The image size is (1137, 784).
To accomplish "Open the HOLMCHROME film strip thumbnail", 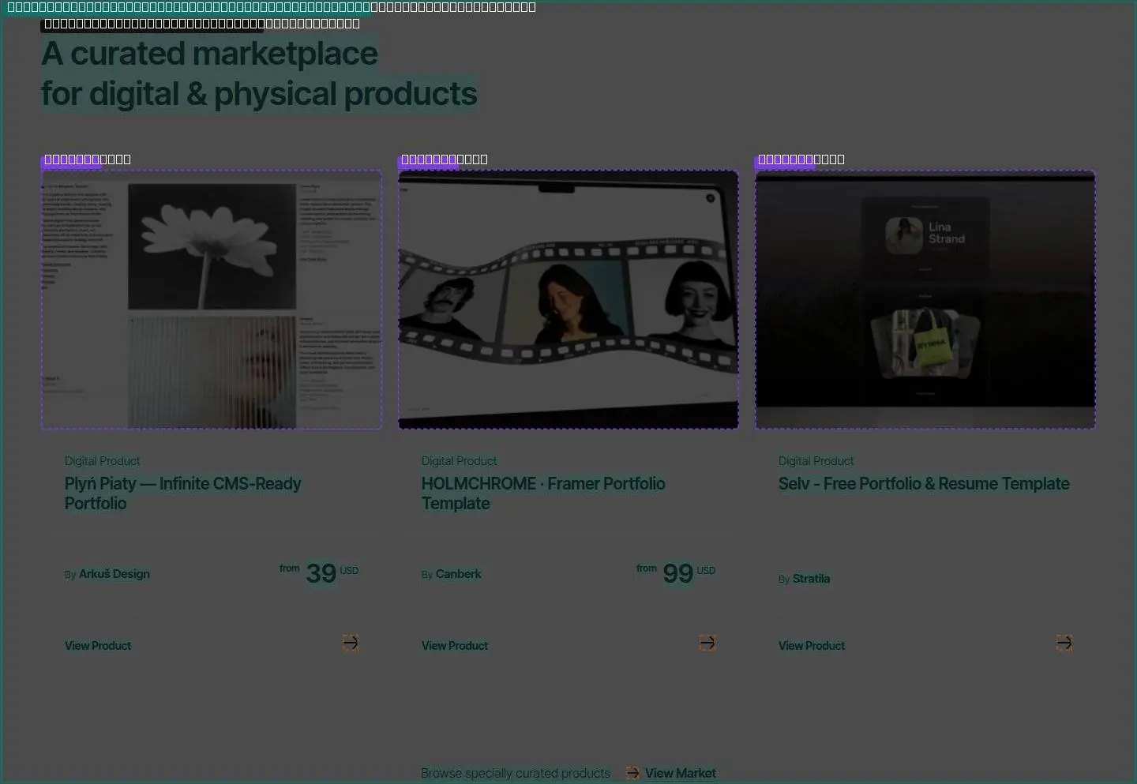I will pos(568,300).
